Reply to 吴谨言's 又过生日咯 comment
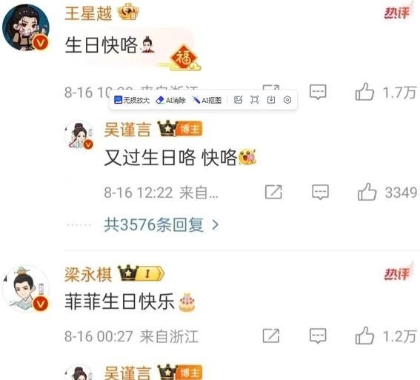 tap(320, 192)
